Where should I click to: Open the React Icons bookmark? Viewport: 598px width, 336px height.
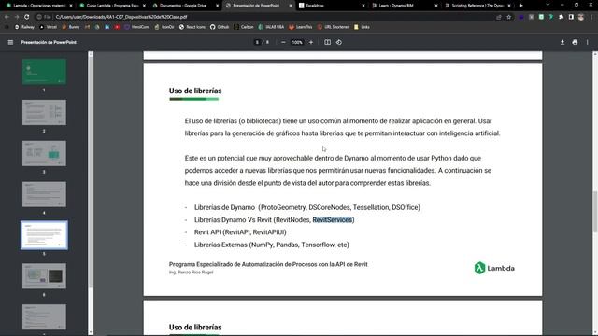(x=192, y=27)
